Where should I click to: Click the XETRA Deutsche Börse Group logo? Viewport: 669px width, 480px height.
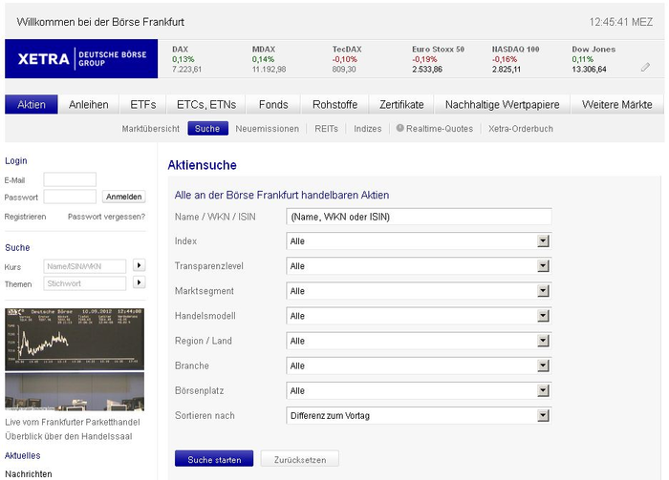[x=81, y=59]
